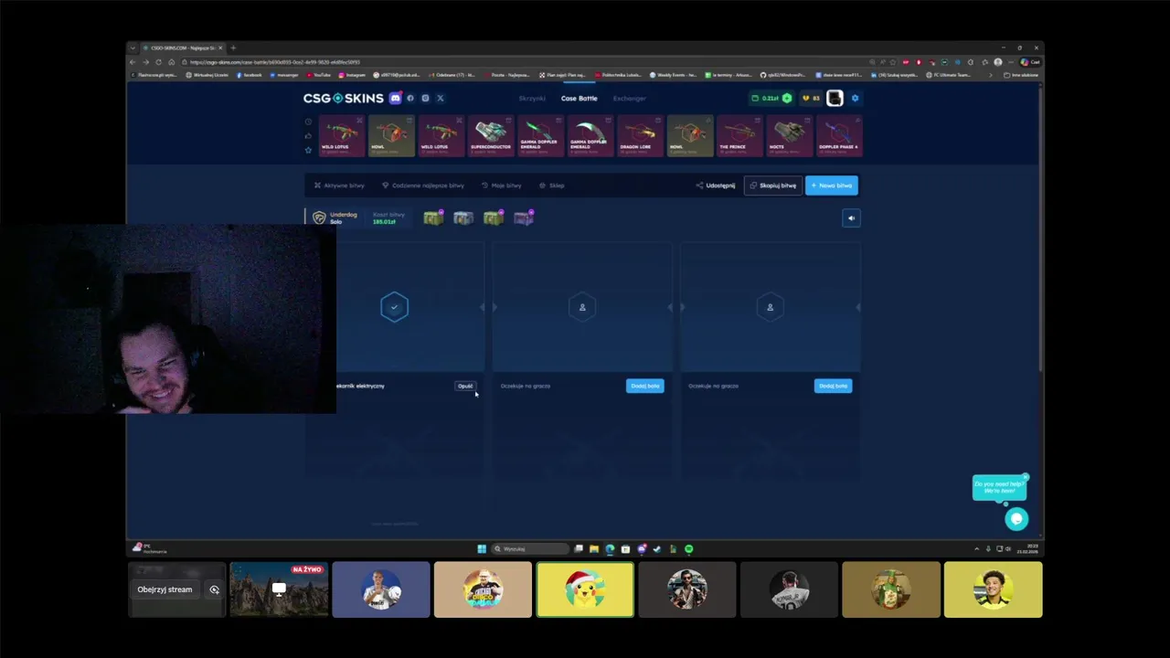The height and width of the screenshot is (658, 1170).
Task: Click the Nowa bitwa button
Action: [x=832, y=186]
